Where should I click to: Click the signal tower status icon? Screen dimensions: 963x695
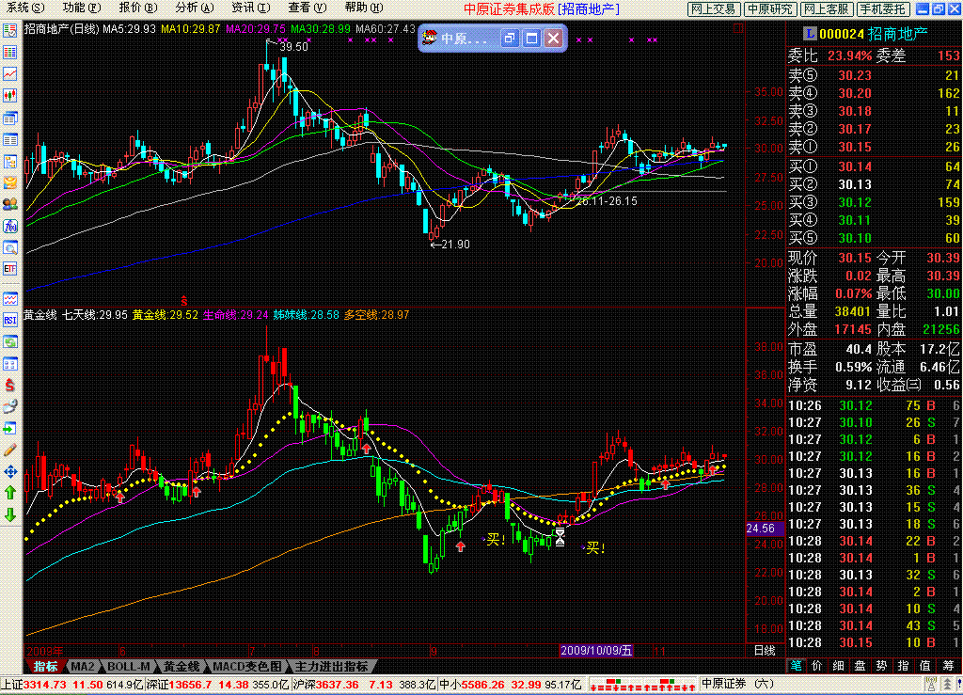931,685
